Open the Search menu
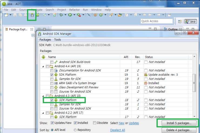 point(50,10)
